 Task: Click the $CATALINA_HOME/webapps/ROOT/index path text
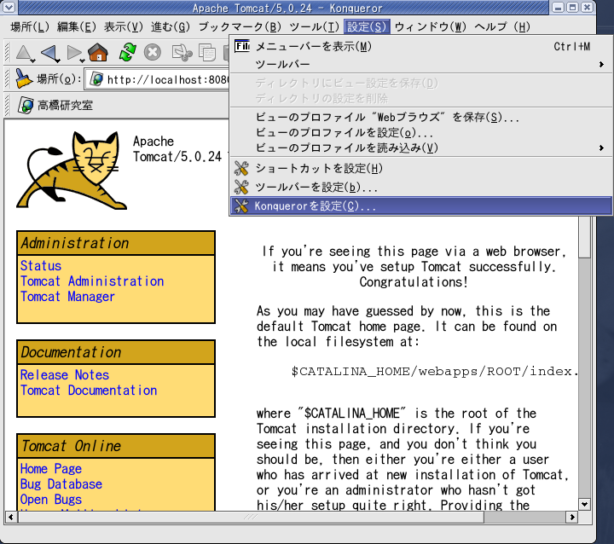435,371
